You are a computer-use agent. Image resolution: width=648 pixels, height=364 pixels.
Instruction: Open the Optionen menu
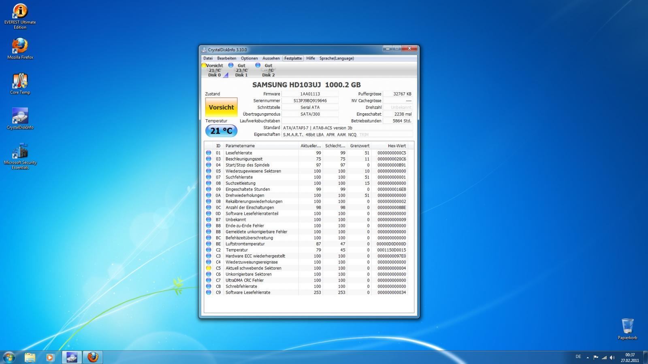(249, 58)
